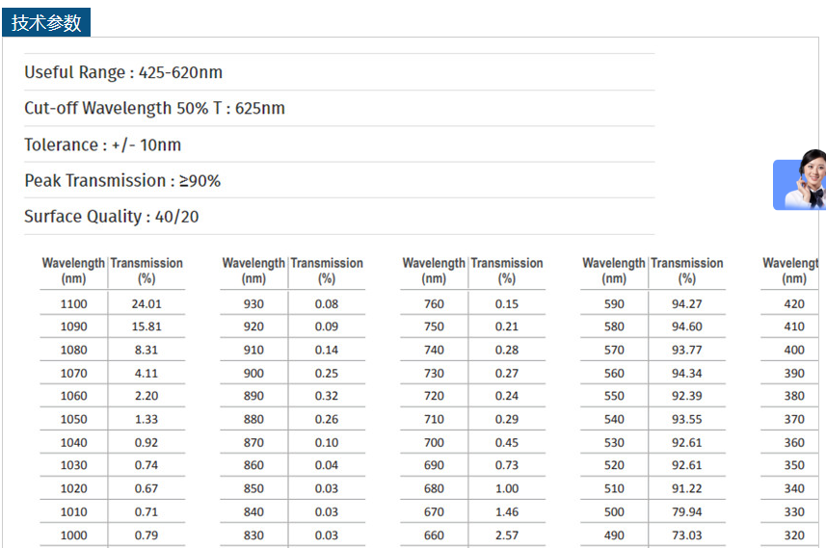Screen dimensions: 826x548
Task: Click the 1000 wavelength cell
Action: pyautogui.click(x=73, y=535)
